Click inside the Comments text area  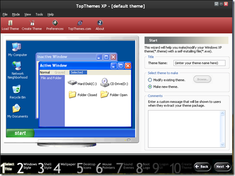coord(184,129)
